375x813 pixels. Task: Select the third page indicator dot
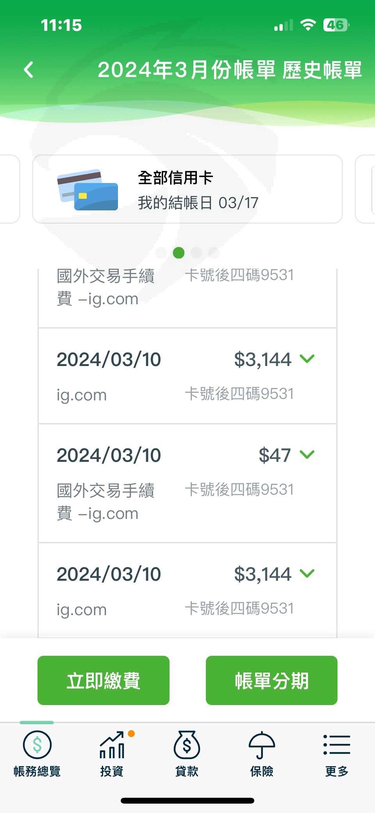[x=196, y=253]
